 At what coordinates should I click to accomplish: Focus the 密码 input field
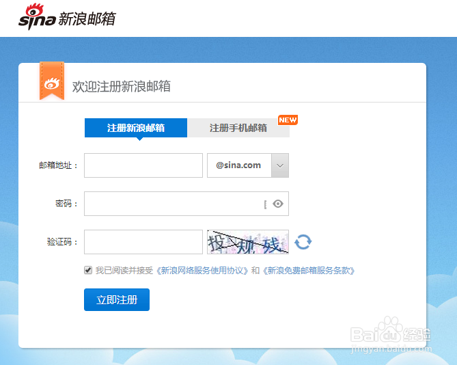tap(186, 204)
